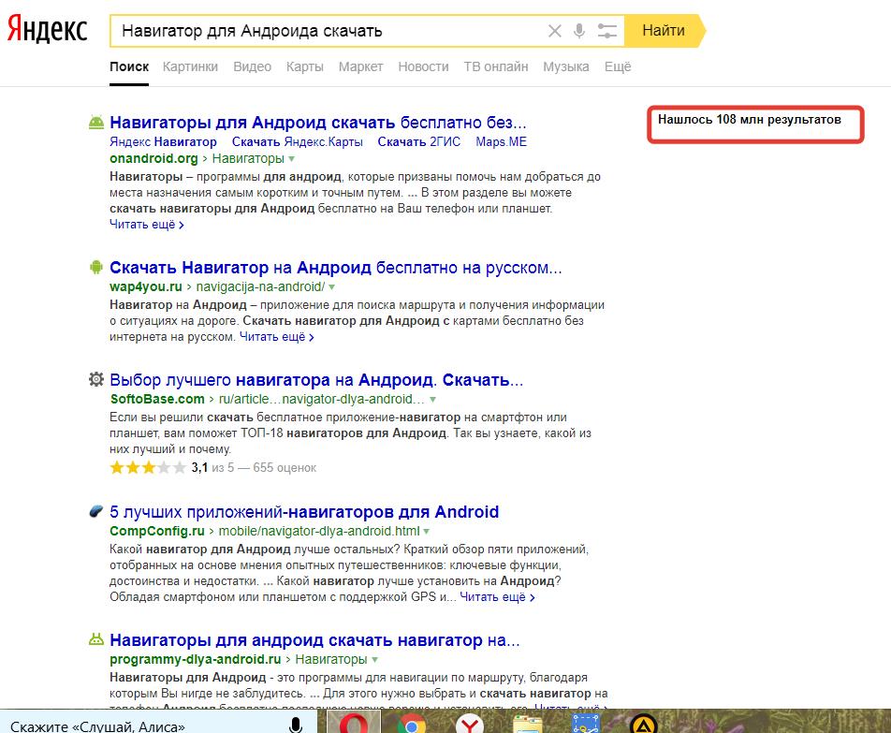The height and width of the screenshot is (733, 891).
Task: Select the Поиск tab
Action: pyautogui.click(x=129, y=67)
